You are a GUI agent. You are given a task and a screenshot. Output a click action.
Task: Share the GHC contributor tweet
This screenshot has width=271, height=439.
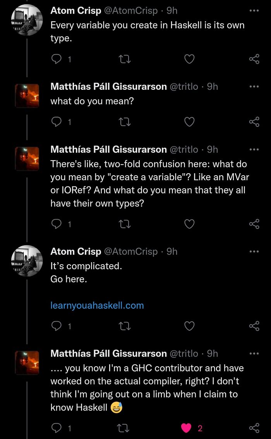254,428
